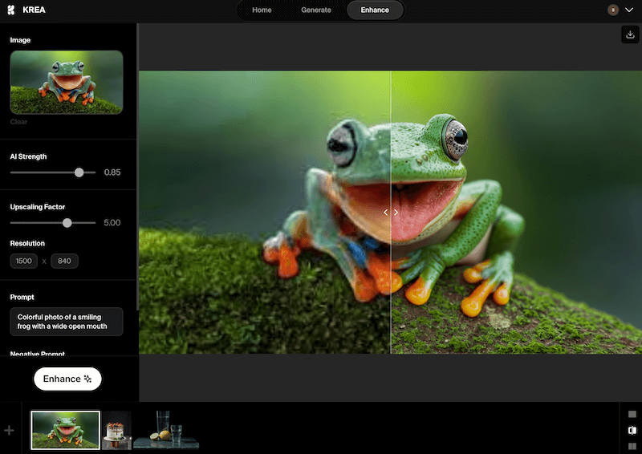This screenshot has width=642, height=454.
Task: Download the enhanced frog image
Action: pos(630,34)
